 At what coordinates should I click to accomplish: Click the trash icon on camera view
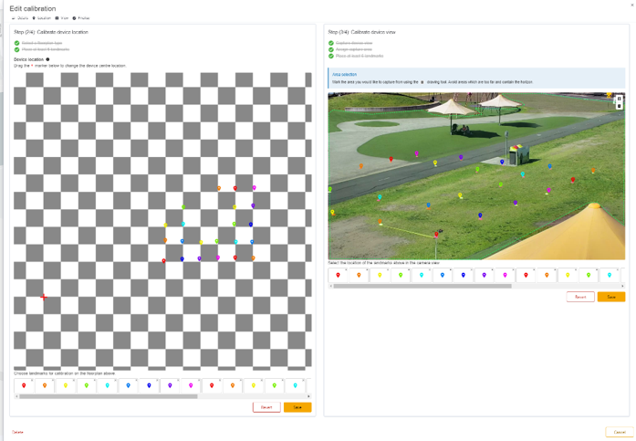click(619, 106)
